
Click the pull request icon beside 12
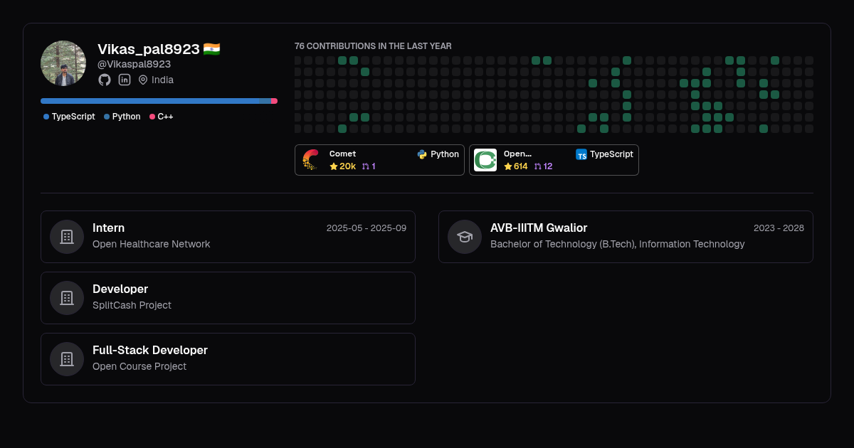pos(538,166)
